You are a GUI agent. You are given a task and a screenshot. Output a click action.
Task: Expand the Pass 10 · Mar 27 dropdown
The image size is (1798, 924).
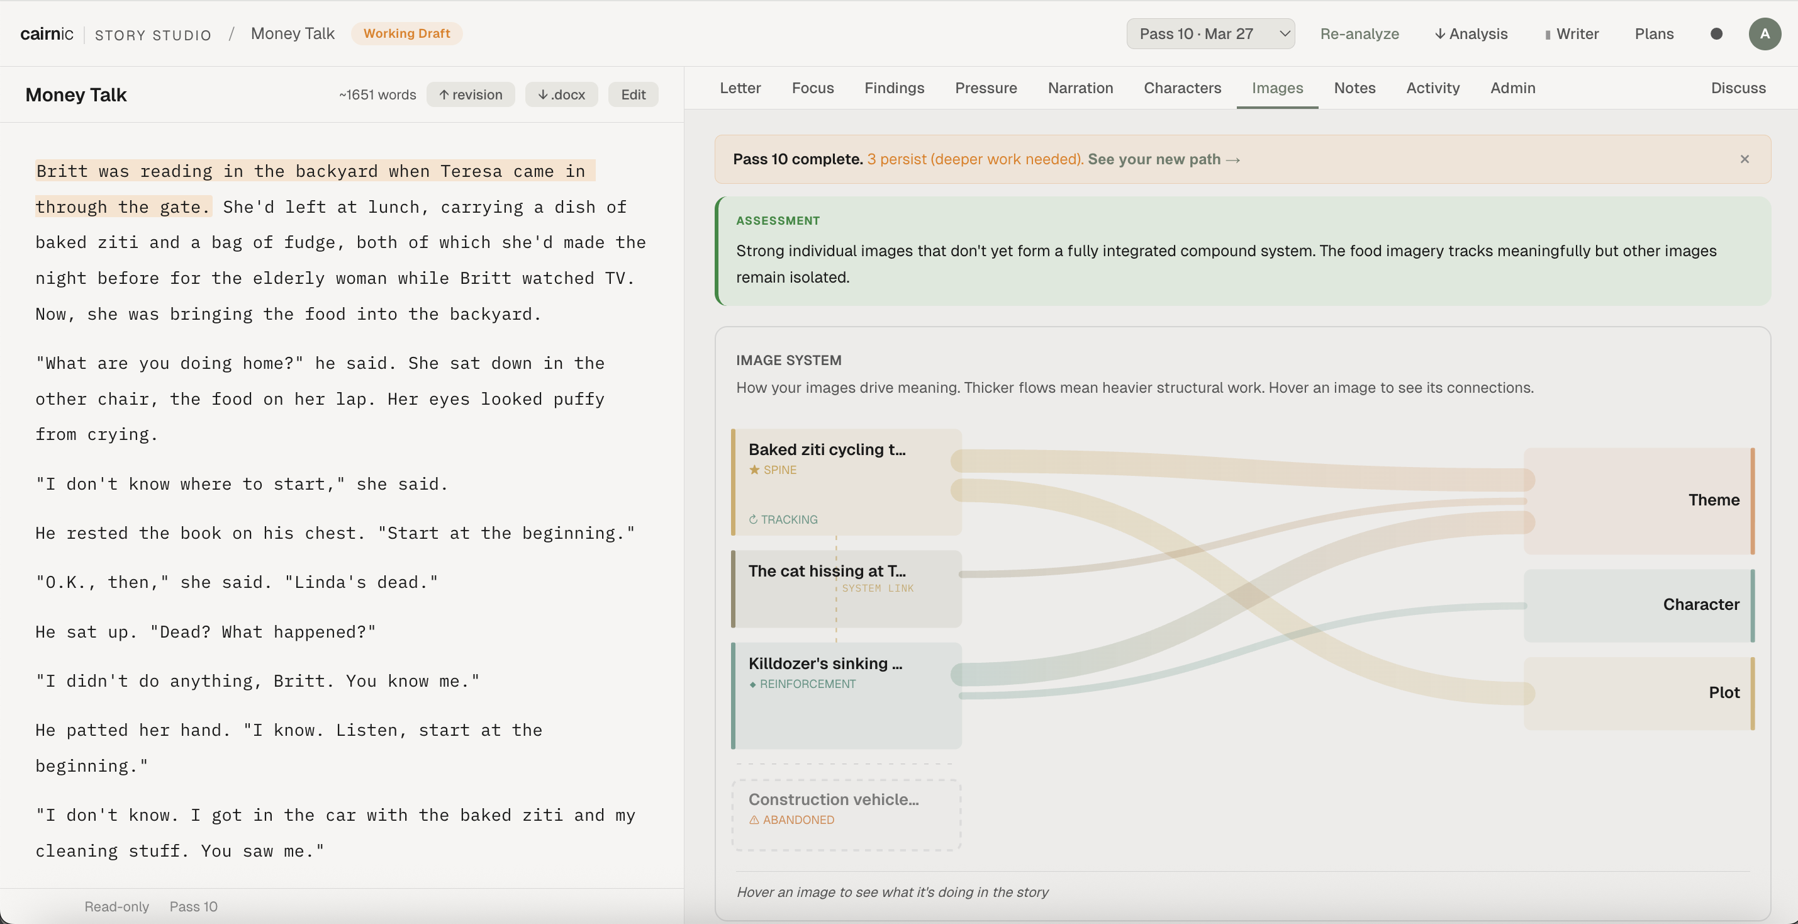1210,33
